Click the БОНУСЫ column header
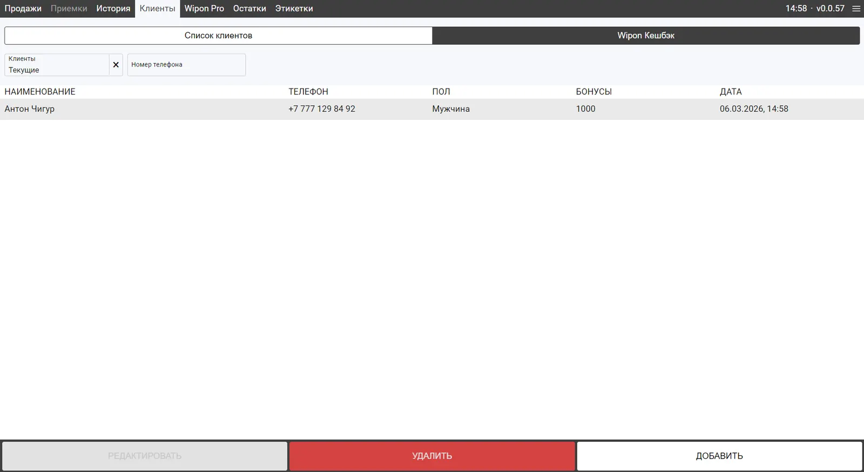The width and height of the screenshot is (864, 472). click(593, 92)
